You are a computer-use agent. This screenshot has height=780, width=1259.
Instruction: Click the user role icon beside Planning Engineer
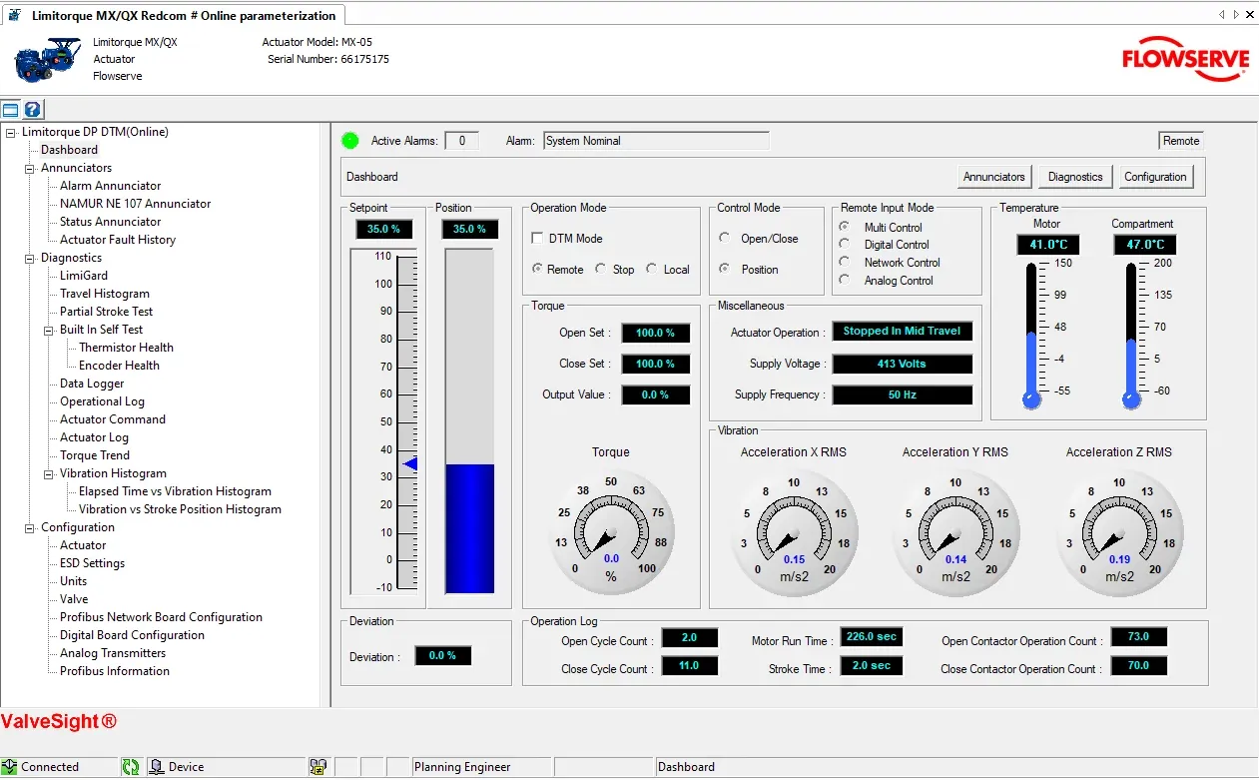pos(317,767)
